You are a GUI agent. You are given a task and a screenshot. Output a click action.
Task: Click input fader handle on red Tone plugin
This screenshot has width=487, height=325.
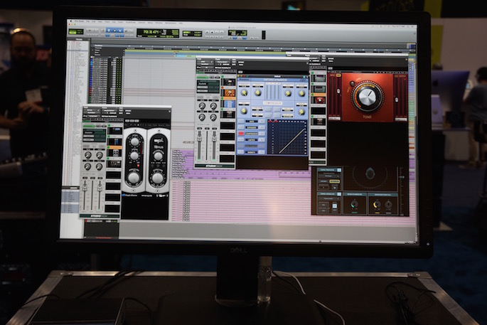[338, 91]
